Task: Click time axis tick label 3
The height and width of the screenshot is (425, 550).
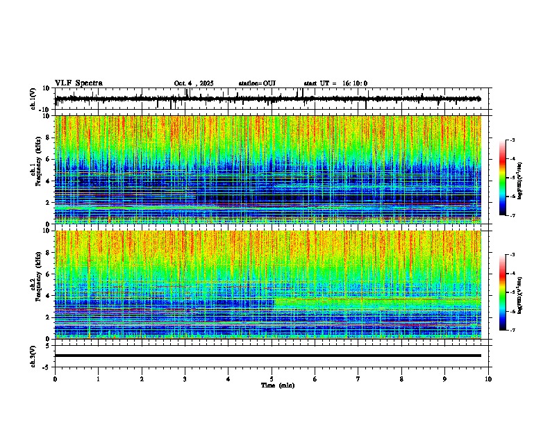Action: 185,379
